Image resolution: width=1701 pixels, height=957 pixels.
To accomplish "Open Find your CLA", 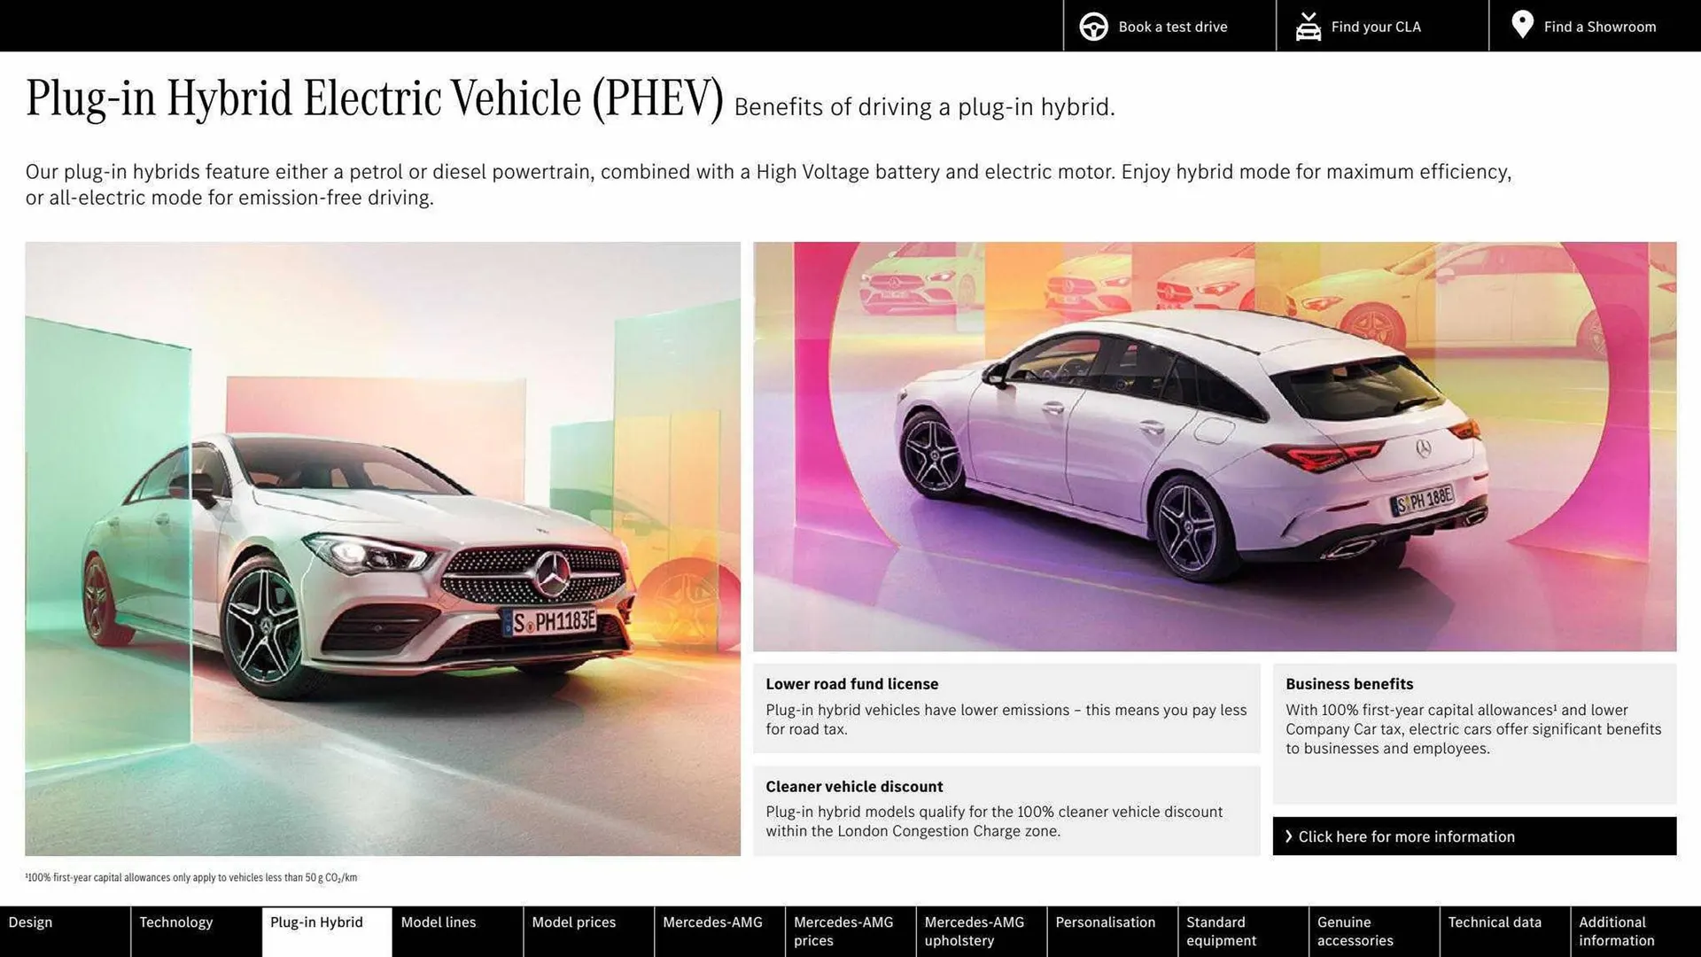I will pyautogui.click(x=1375, y=26).
